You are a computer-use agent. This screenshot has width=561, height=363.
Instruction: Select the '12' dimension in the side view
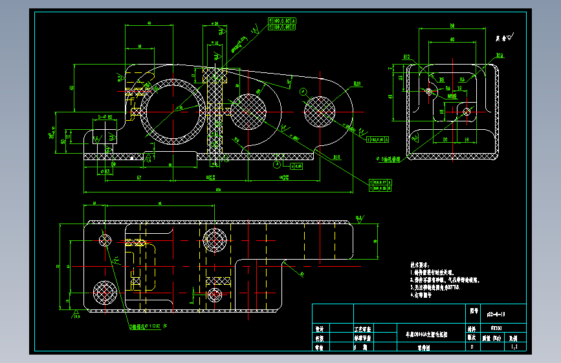click(x=459, y=88)
